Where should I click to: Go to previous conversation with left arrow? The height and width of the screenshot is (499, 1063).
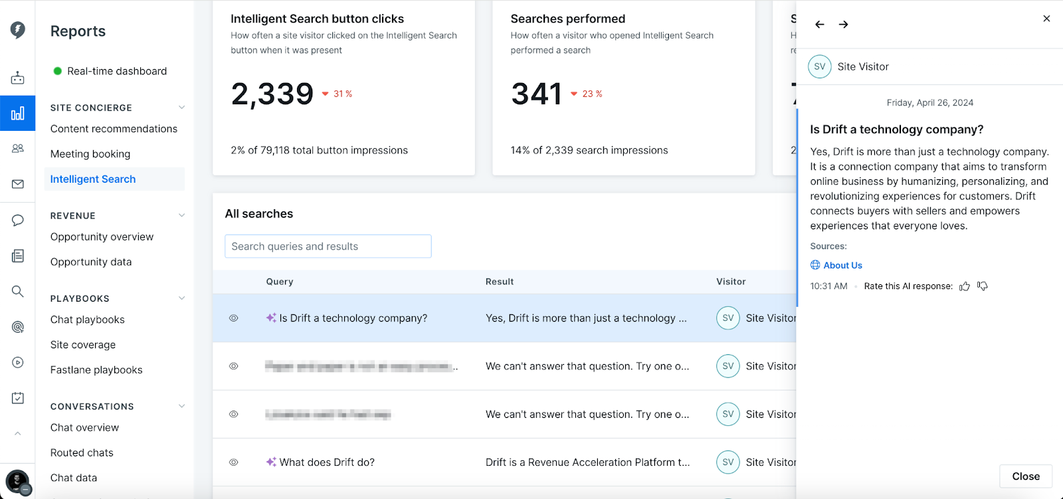(820, 25)
